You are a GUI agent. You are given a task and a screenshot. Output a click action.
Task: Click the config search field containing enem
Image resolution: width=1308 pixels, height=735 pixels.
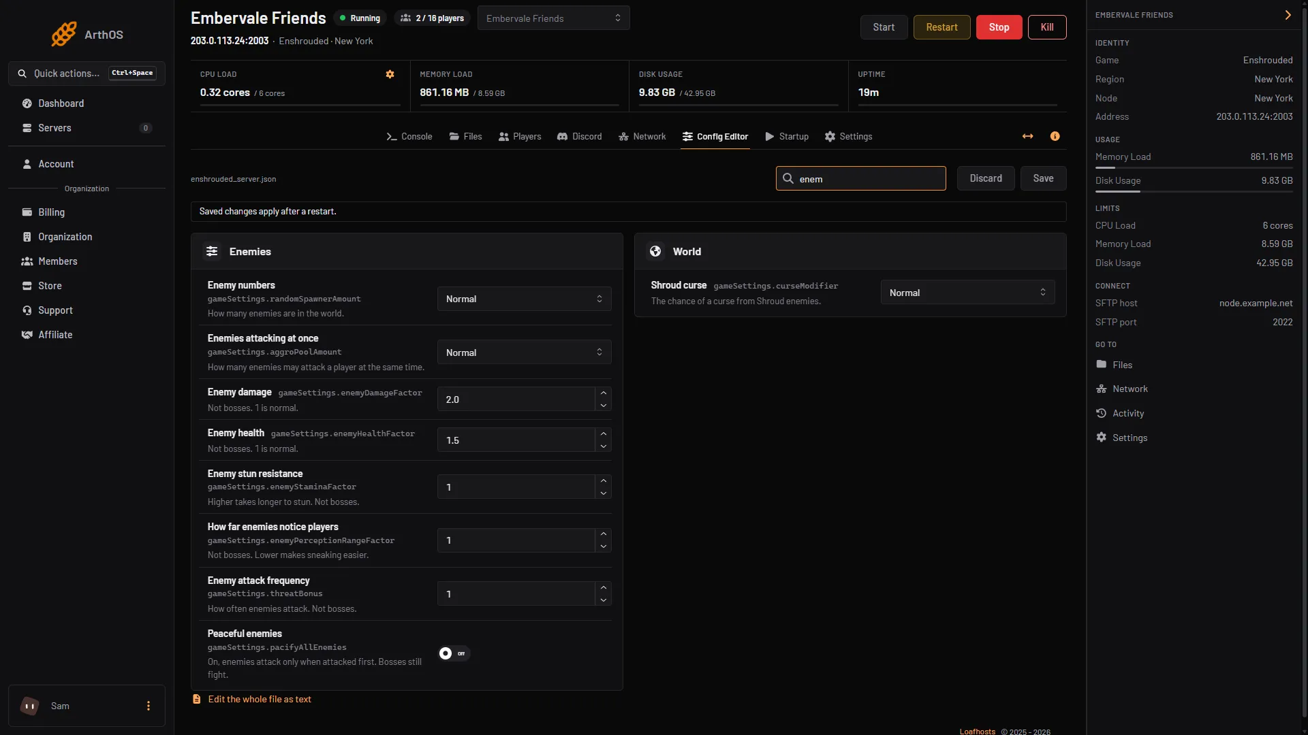coord(860,178)
